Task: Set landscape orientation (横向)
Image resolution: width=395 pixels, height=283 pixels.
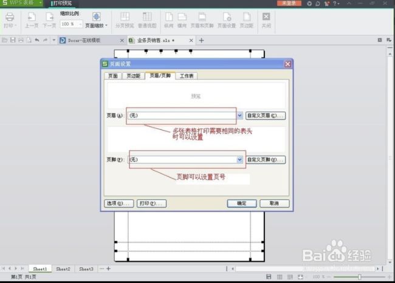Action: click(182, 20)
